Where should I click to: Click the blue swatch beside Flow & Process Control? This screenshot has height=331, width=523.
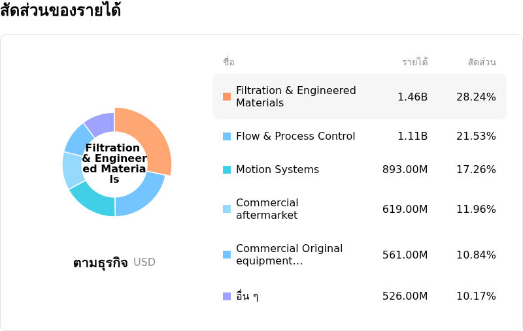tap(227, 136)
